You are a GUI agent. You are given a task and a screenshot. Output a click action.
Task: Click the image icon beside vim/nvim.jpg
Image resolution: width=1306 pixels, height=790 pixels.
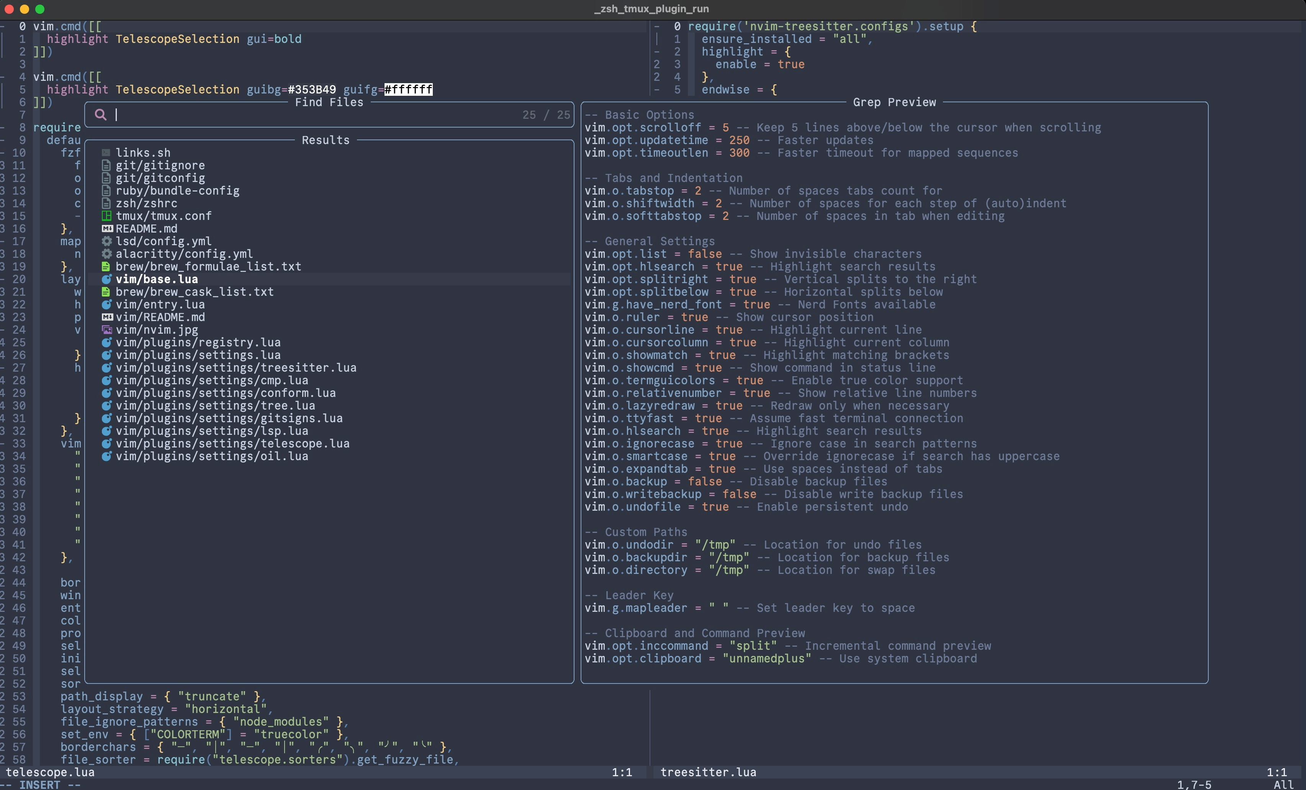click(x=106, y=330)
